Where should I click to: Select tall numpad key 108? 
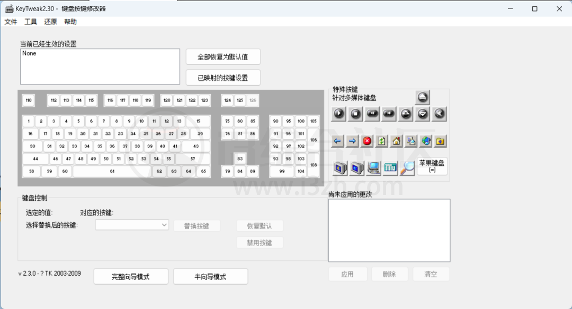click(x=314, y=165)
